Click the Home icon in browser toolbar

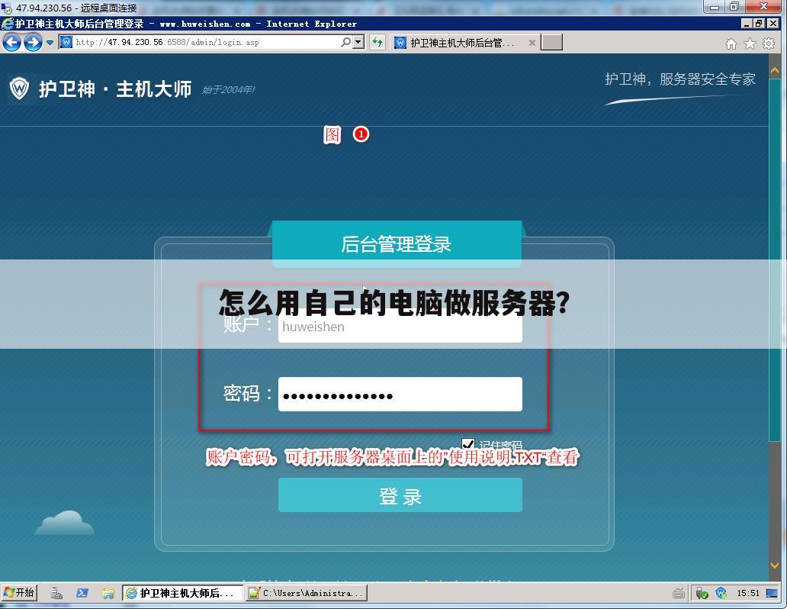click(730, 43)
